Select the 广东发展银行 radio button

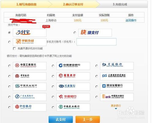[9, 97]
